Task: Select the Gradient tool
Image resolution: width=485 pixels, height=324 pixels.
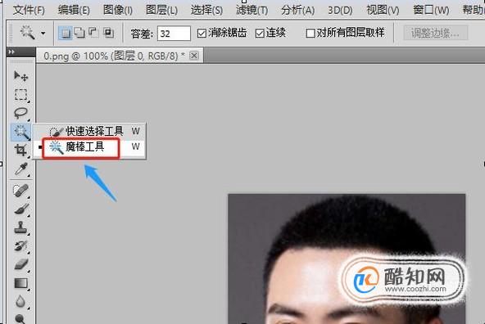Action: [x=20, y=283]
